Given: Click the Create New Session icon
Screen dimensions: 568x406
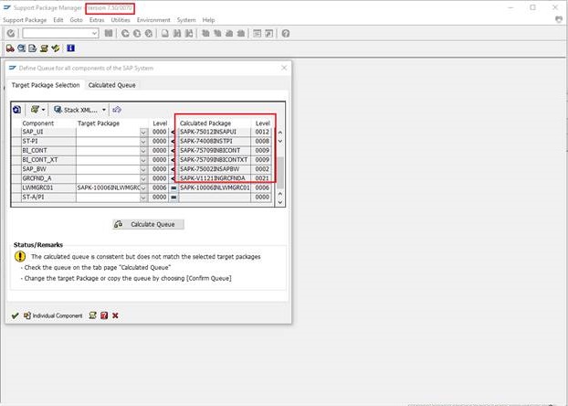Looking at the screenshot, I should coord(257,34).
